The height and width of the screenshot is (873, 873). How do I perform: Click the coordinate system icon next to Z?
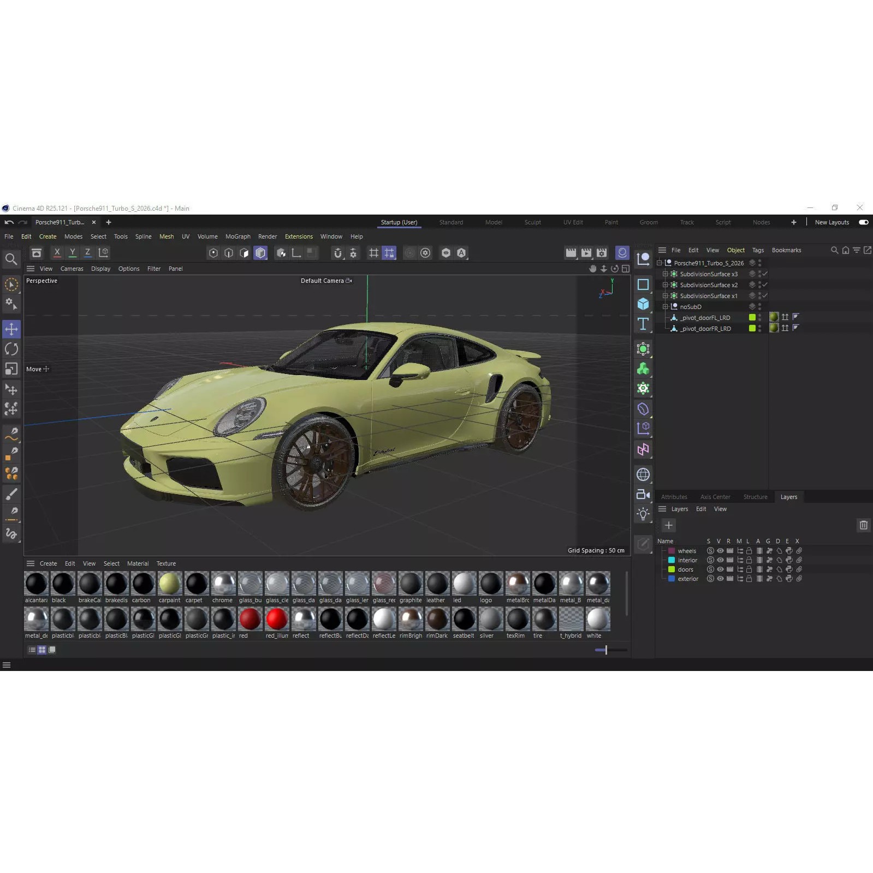(x=103, y=252)
